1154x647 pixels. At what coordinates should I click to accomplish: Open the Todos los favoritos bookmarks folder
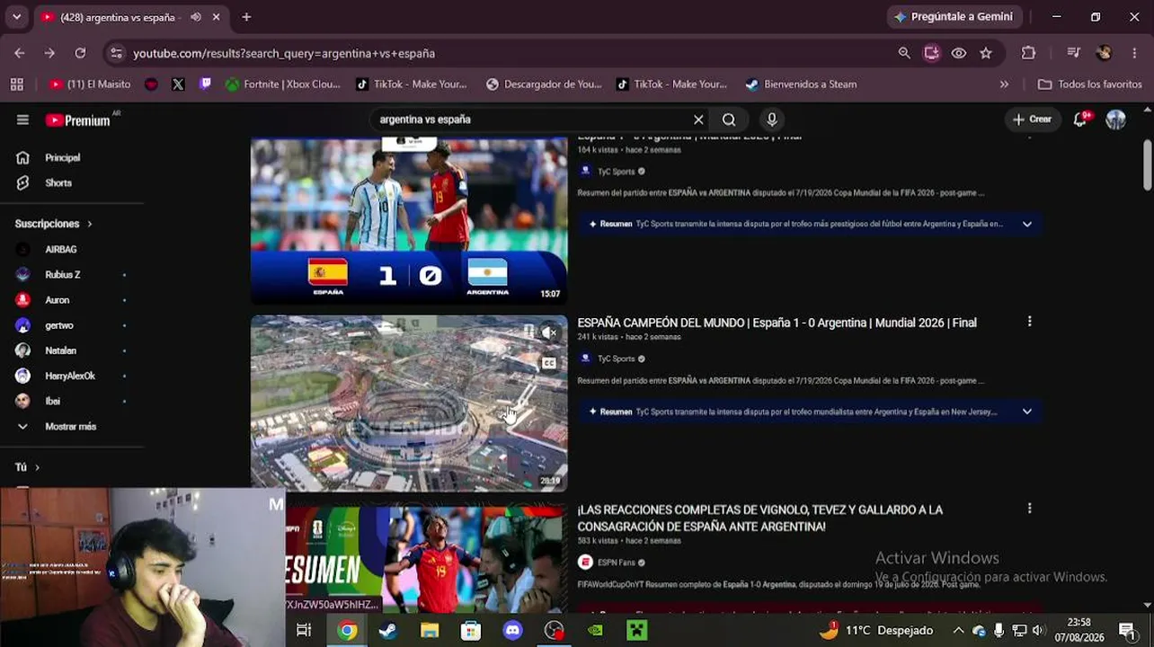click(1090, 84)
